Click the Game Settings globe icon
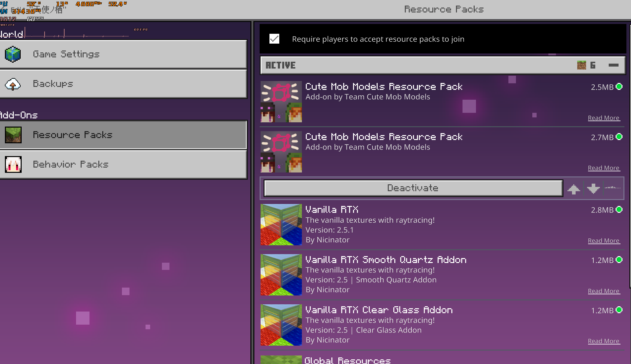The height and width of the screenshot is (364, 631). (13, 54)
